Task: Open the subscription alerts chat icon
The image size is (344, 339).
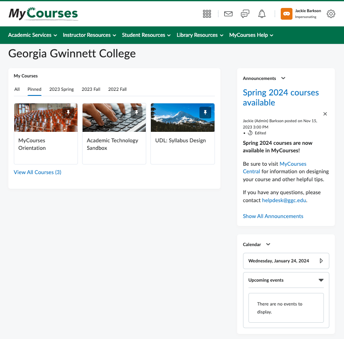Action: [x=245, y=14]
